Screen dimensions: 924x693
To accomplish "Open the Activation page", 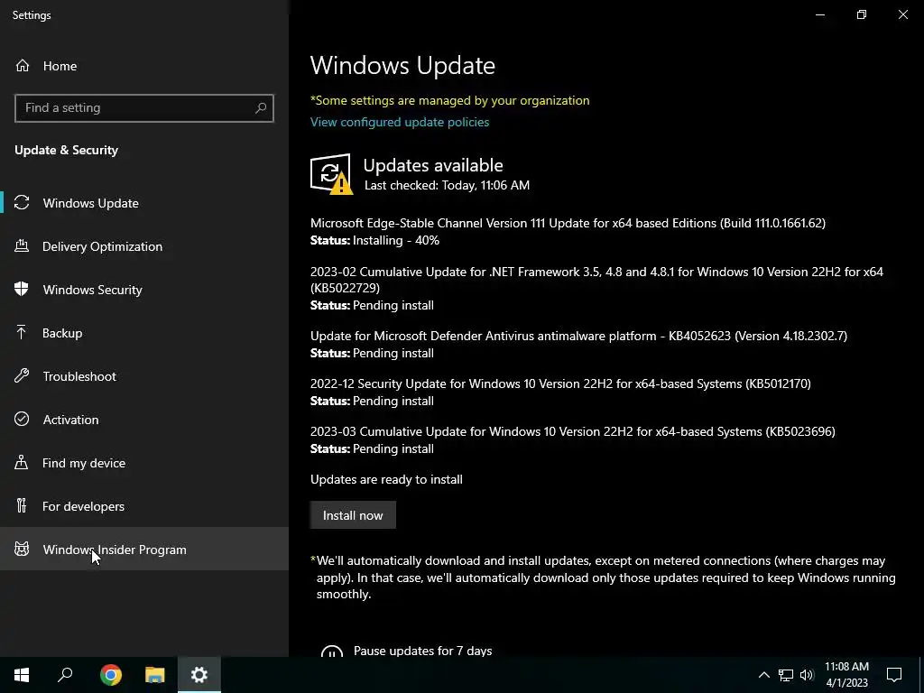I will [144, 420].
